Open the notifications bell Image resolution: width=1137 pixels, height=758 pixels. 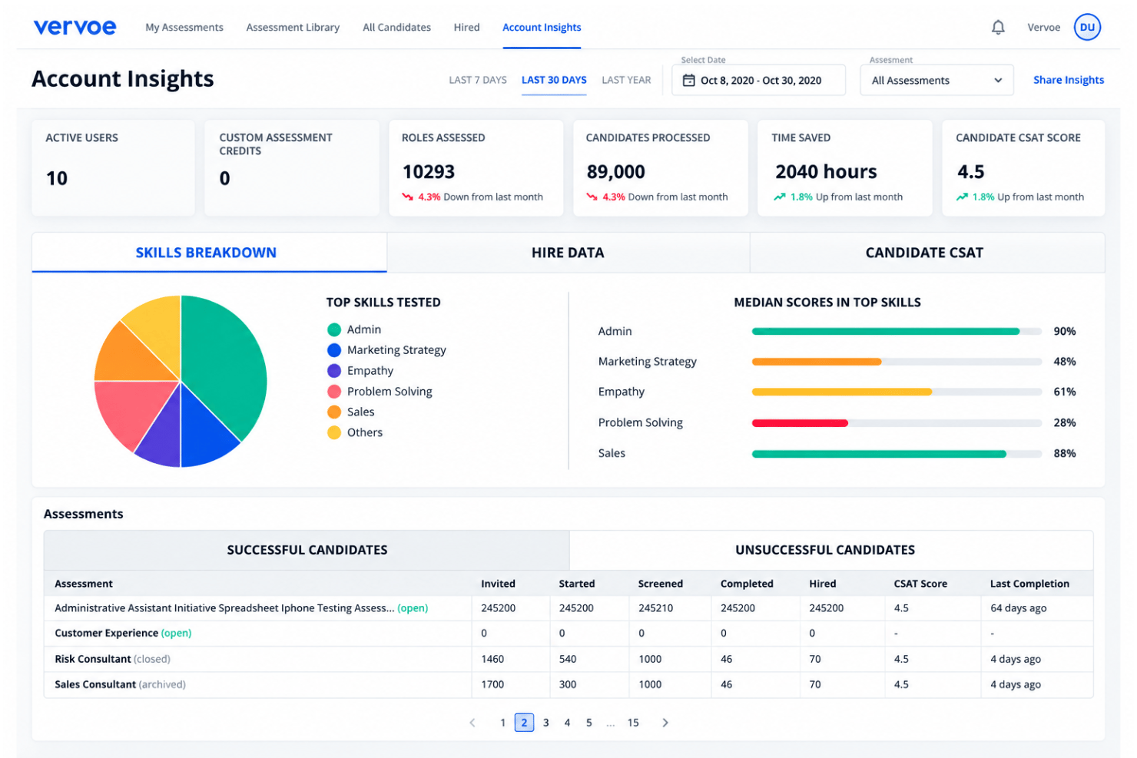click(x=998, y=28)
